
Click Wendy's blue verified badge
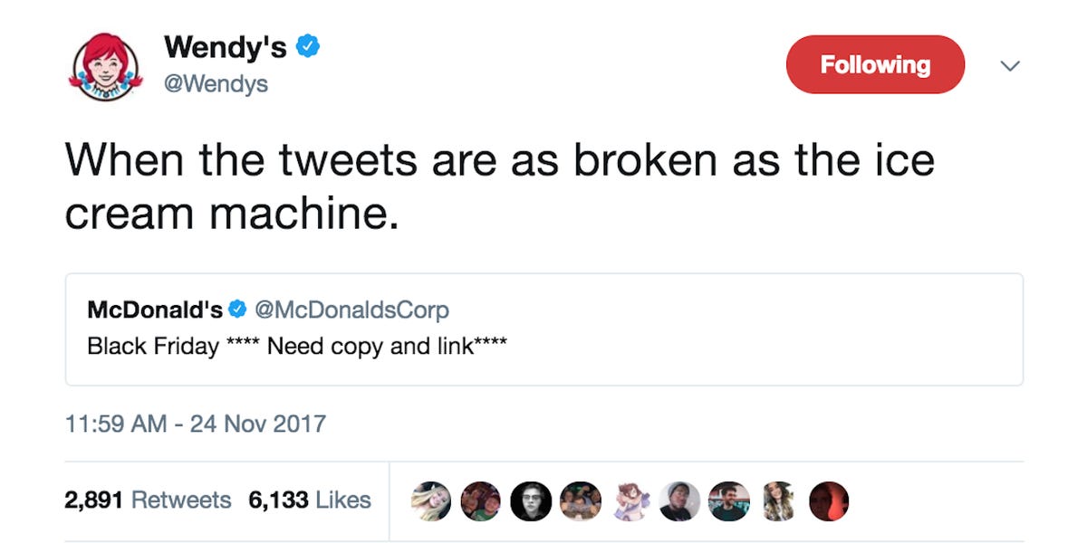308,47
